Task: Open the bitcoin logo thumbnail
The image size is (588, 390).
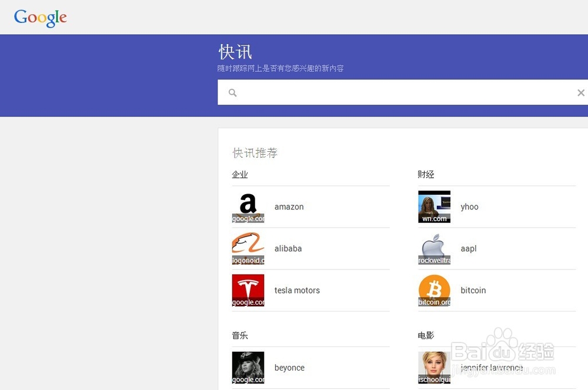Action: point(435,290)
